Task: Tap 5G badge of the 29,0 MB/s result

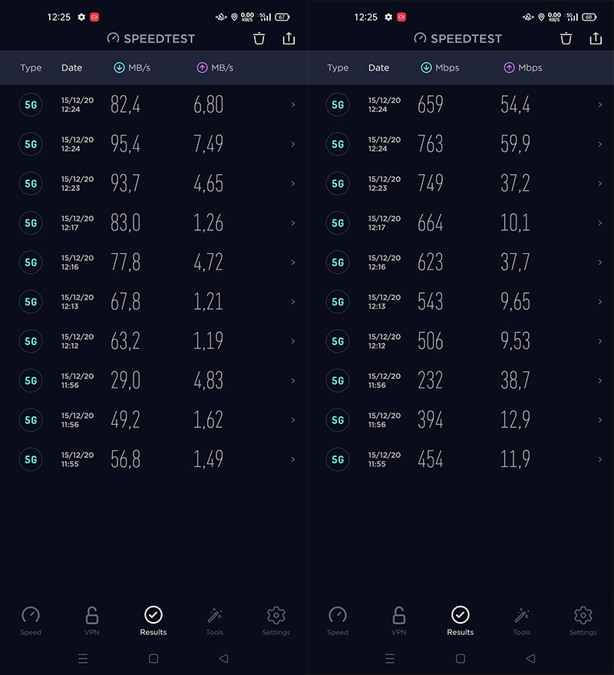Action: click(x=31, y=380)
